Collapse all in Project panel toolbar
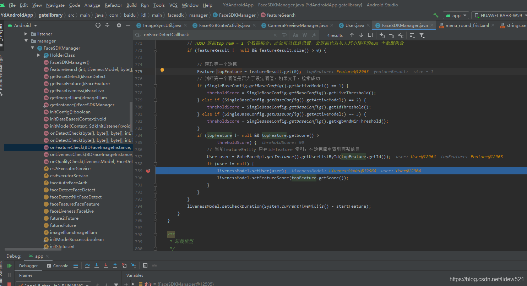 tap(107, 25)
